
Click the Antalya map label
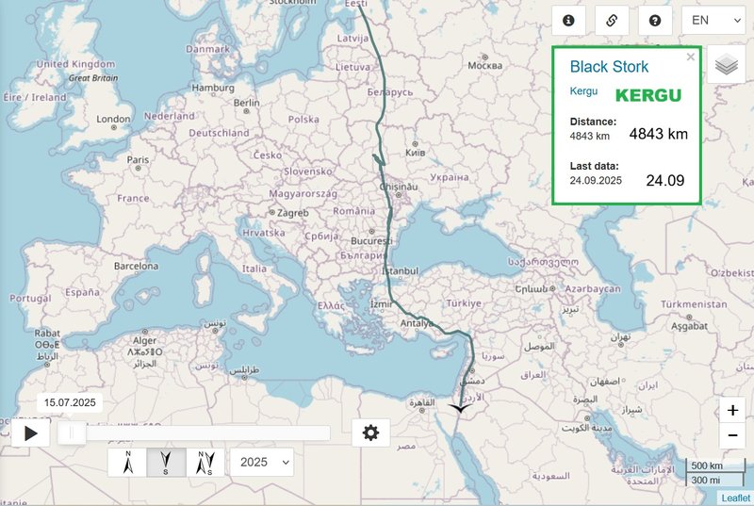[x=417, y=323]
